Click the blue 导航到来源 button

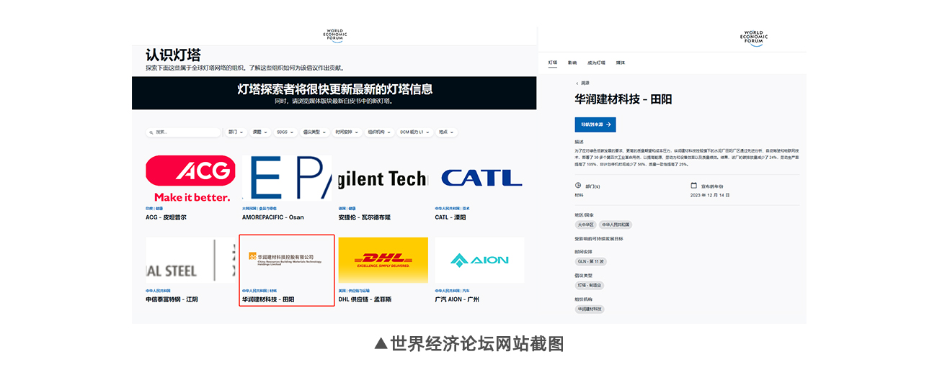(595, 124)
